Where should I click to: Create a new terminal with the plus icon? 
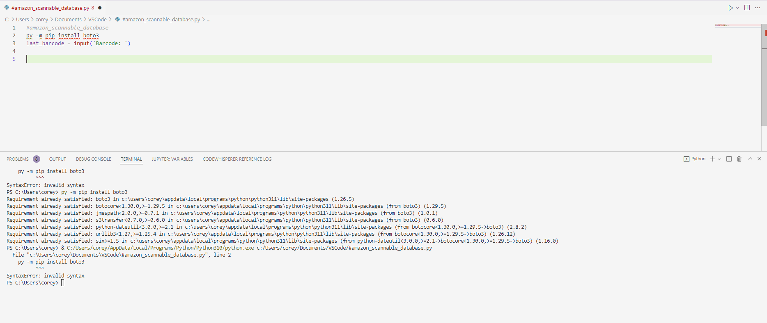click(713, 159)
